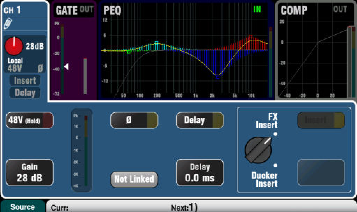Click the Local source label
This screenshot has height=212, width=357.
(x=15, y=60)
